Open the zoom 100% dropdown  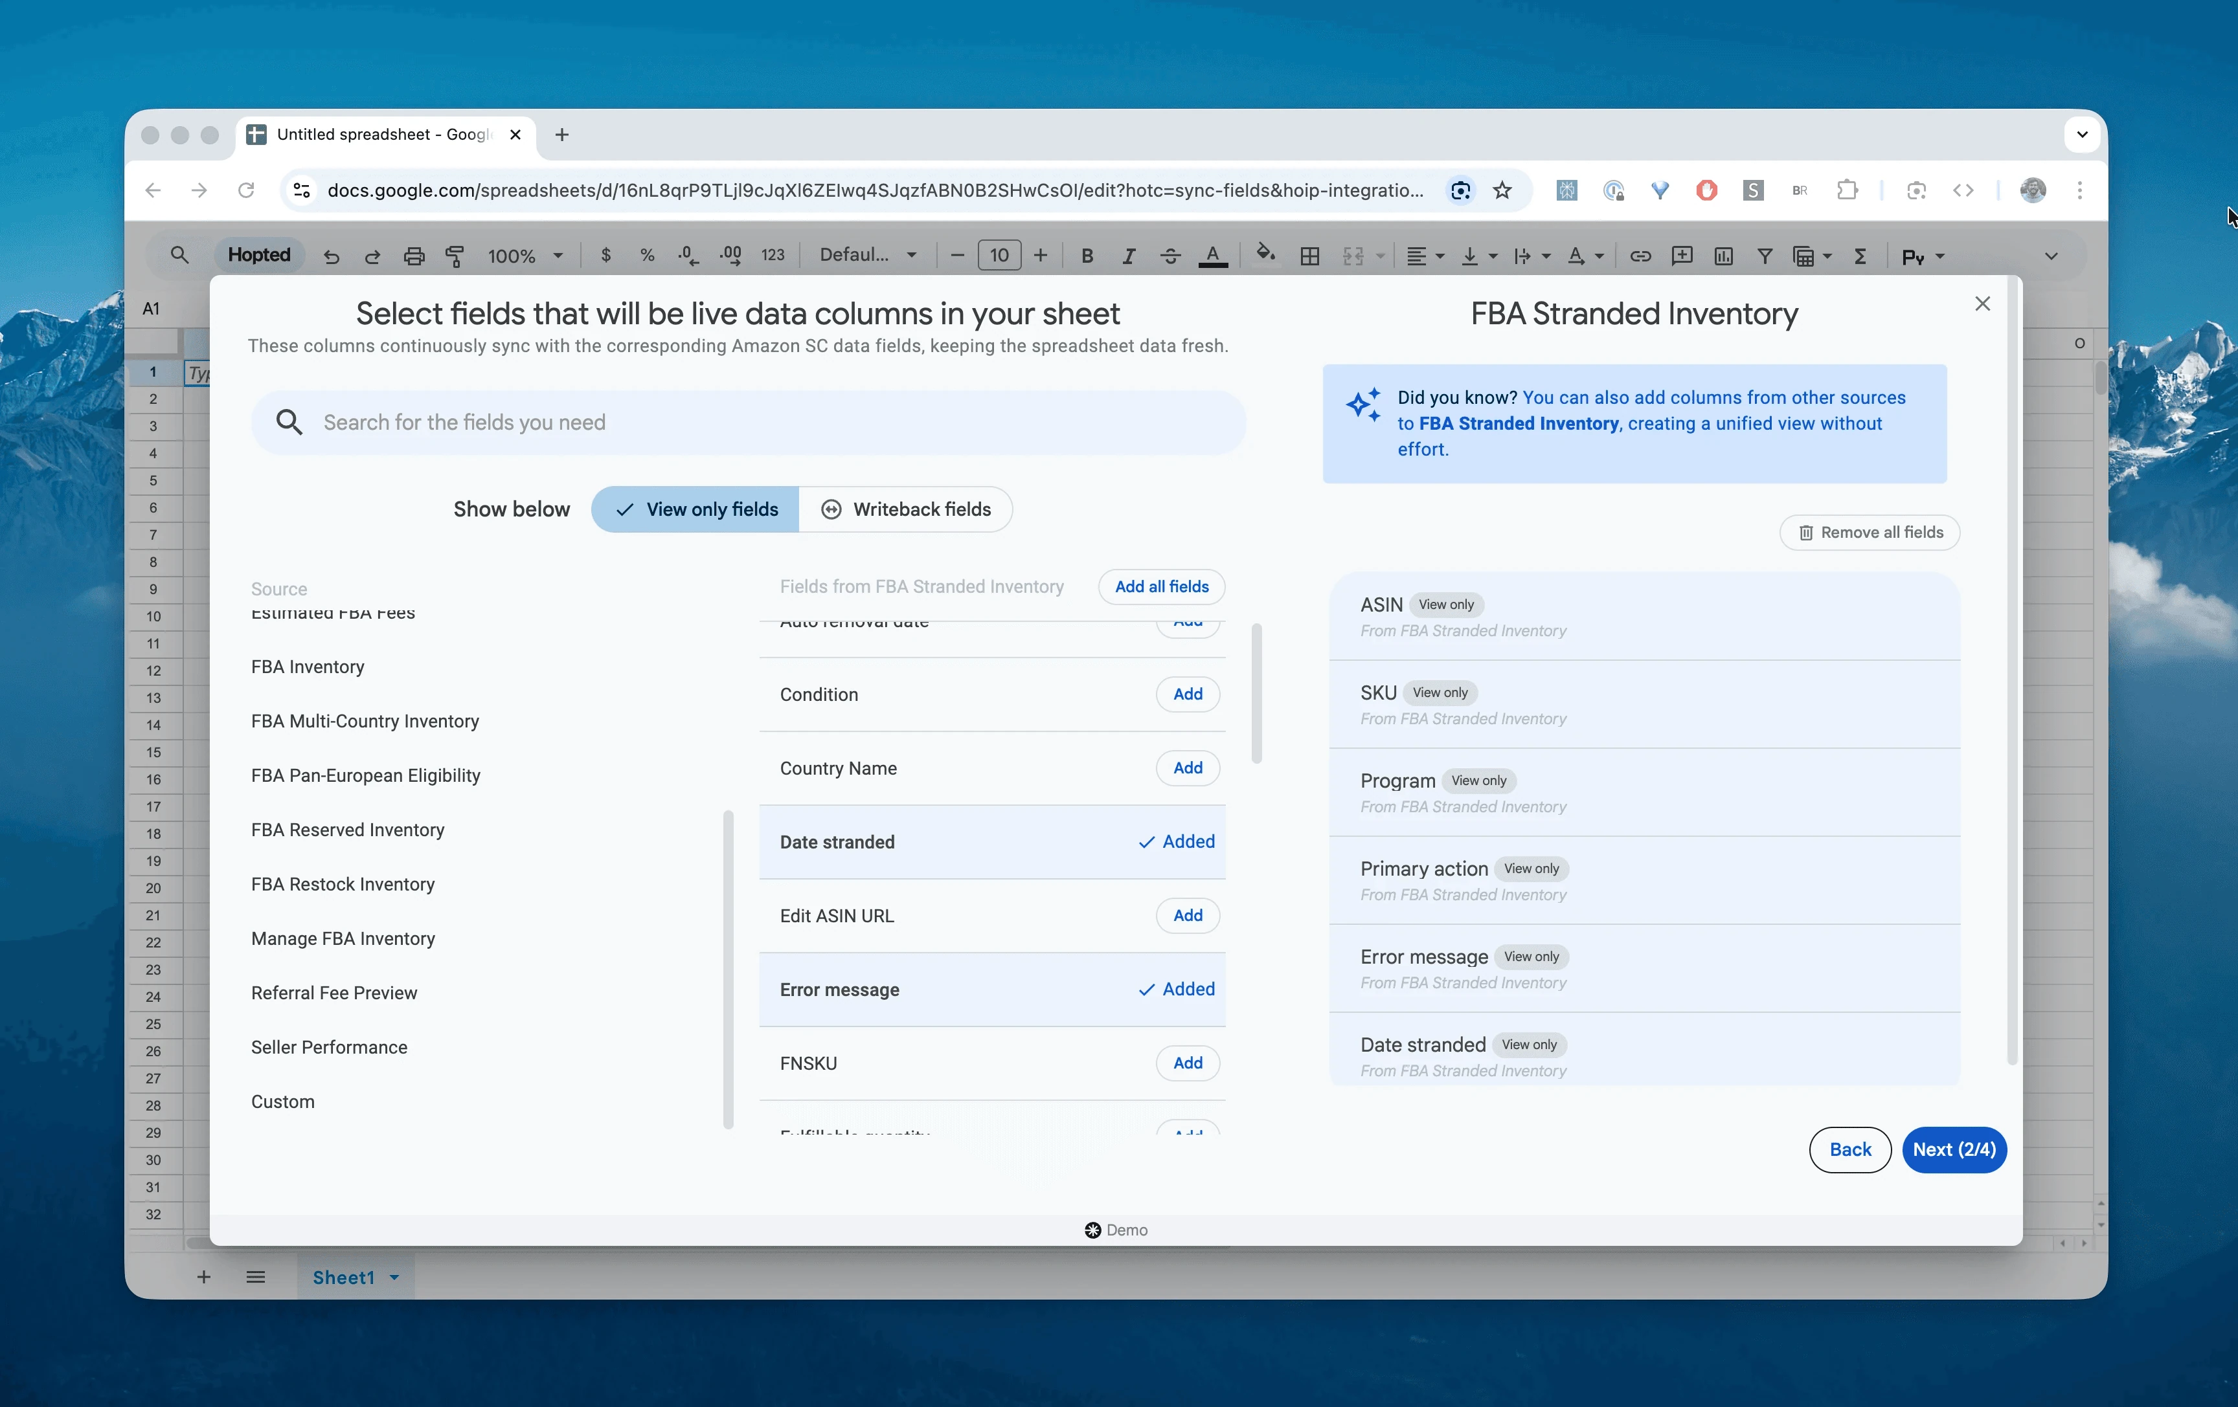coord(525,256)
